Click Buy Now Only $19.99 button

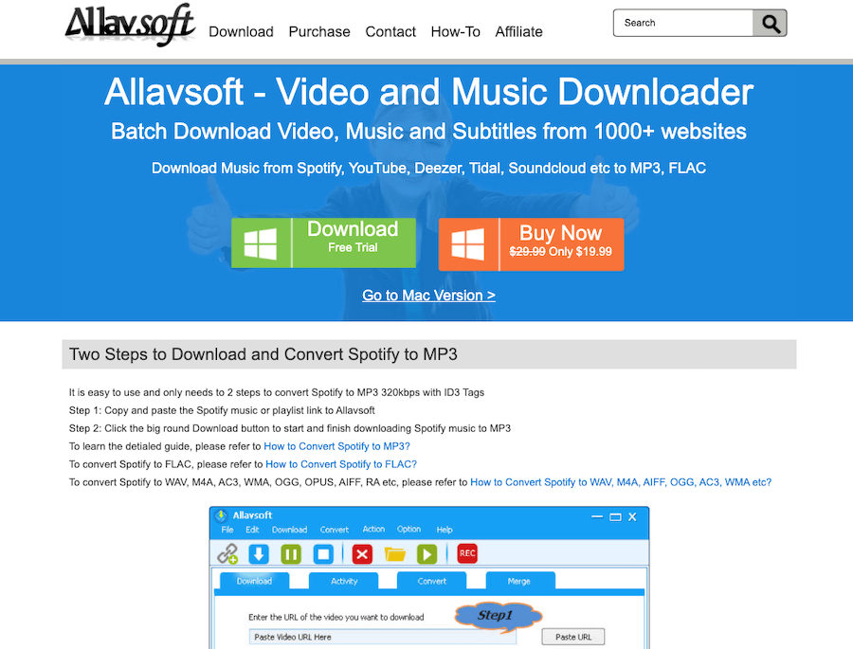(x=531, y=244)
